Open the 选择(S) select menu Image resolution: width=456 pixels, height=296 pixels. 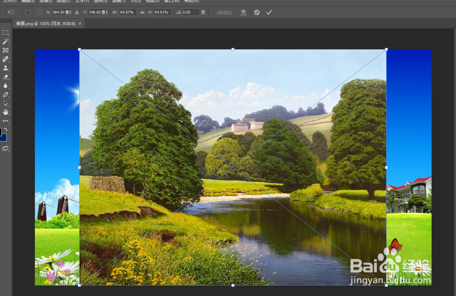click(x=100, y=1)
